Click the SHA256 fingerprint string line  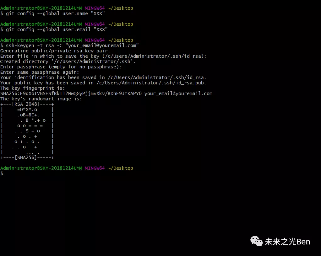[x=106, y=93]
